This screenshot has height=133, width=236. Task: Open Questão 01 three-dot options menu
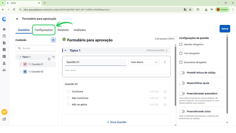(x=165, y=62)
